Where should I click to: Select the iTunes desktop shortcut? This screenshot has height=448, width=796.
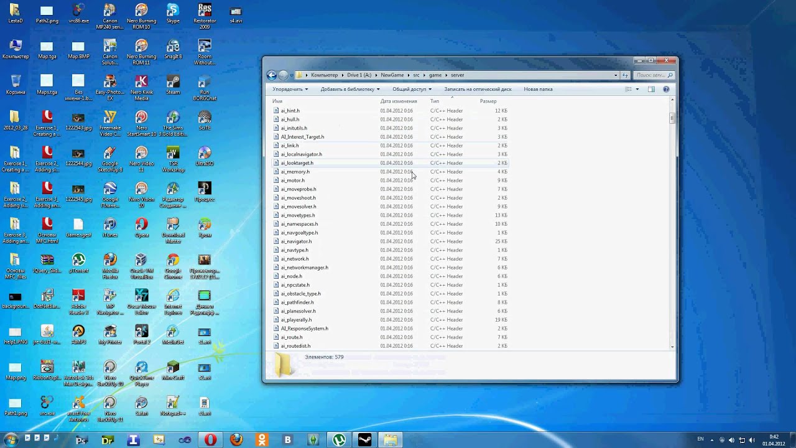(x=110, y=228)
